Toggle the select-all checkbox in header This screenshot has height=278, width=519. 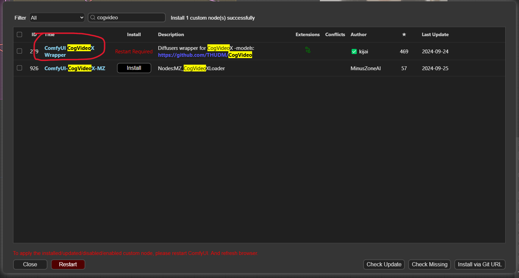point(19,34)
